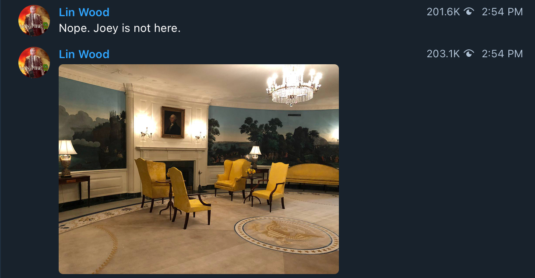
Task: Select the 'Nope. Joey is not here.' message
Action: [x=120, y=28]
